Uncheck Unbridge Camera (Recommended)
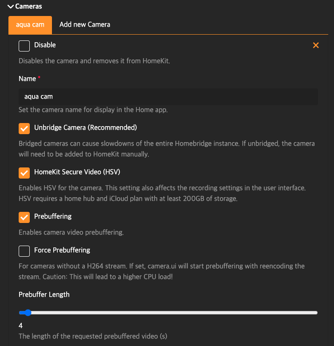The image size is (334, 346). point(24,128)
